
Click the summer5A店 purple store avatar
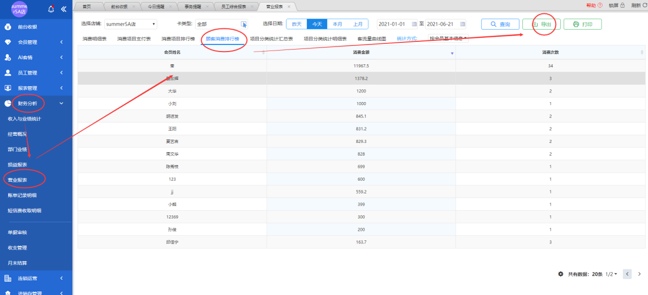(x=19, y=9)
